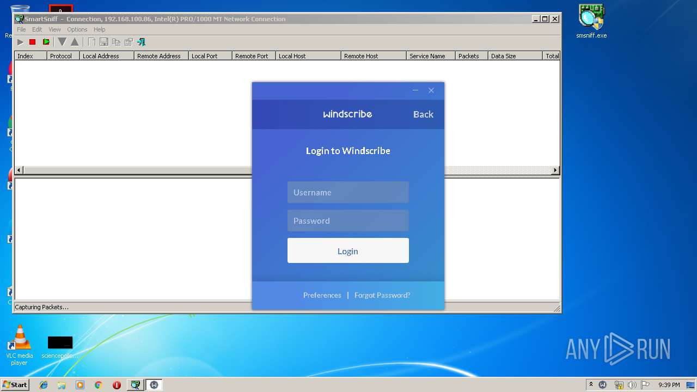Click the Username input field

348,192
